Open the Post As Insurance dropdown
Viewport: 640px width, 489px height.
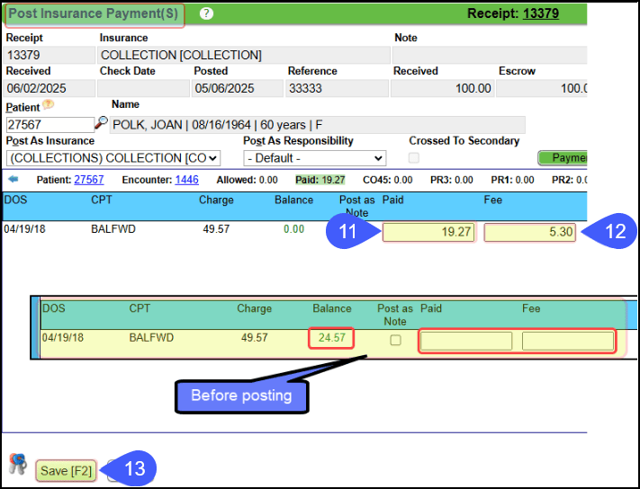[113, 158]
